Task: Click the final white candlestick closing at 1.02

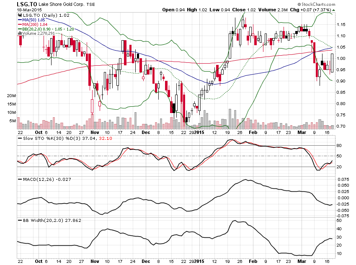Action: [332, 63]
